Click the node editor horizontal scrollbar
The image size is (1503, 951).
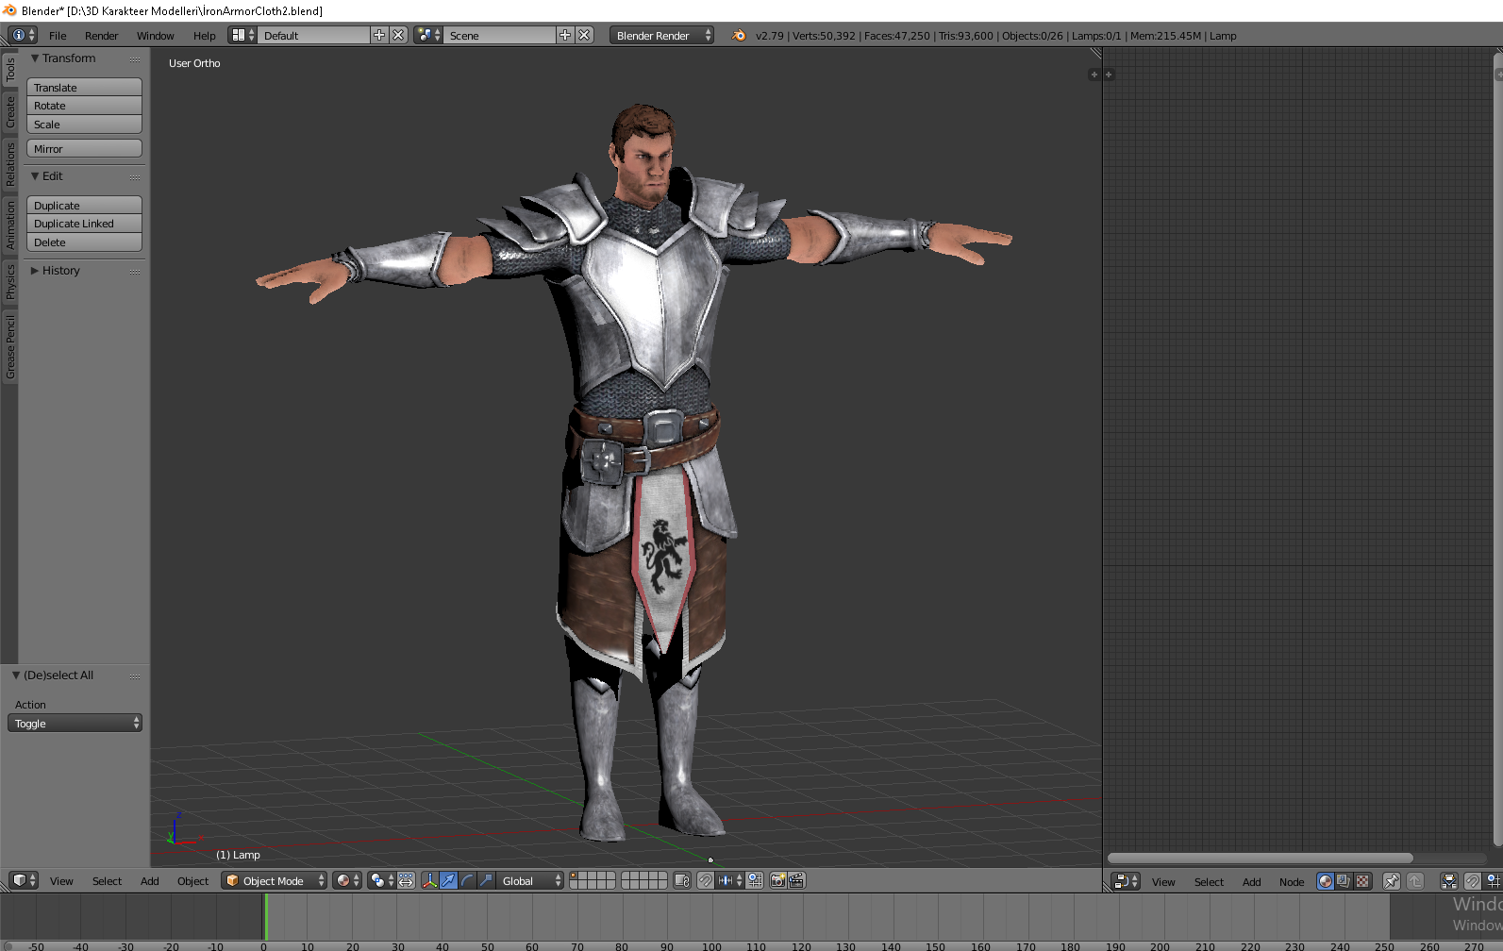click(1260, 858)
